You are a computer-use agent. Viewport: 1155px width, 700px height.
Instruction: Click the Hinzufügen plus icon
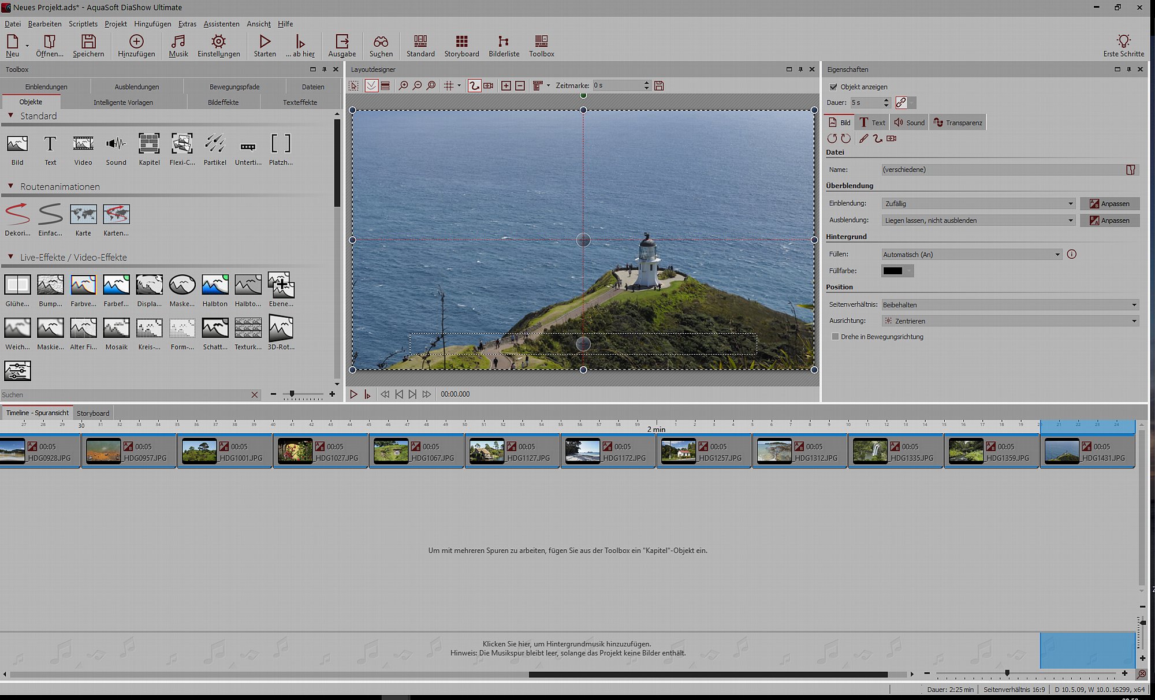click(136, 42)
